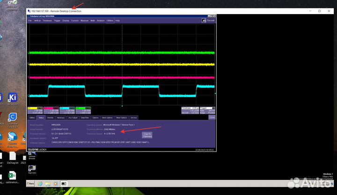Click the firmware version 8.1.2.0 value

pyautogui.click(x=61, y=134)
